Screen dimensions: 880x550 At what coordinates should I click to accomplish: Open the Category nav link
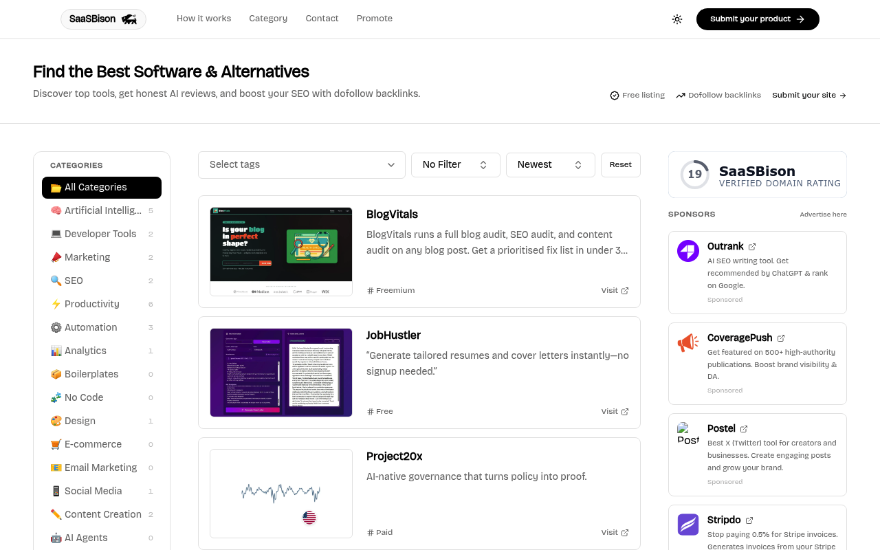pos(268,19)
